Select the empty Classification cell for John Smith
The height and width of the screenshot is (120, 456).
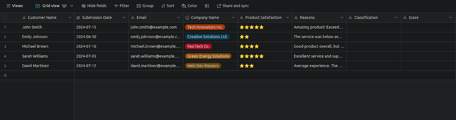373,27
